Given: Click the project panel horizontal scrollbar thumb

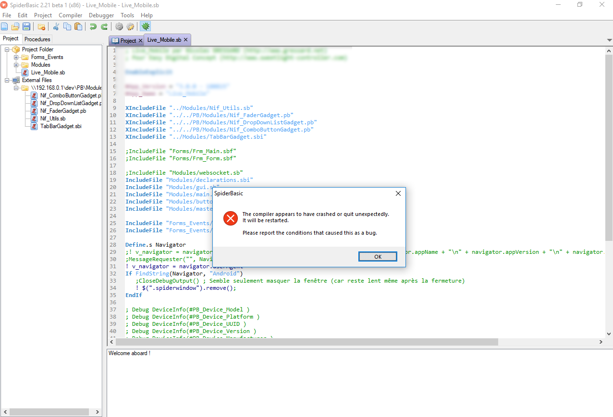Looking at the screenshot, I should coord(49,412).
